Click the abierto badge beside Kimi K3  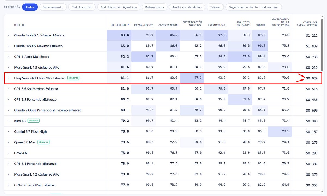click(34, 121)
